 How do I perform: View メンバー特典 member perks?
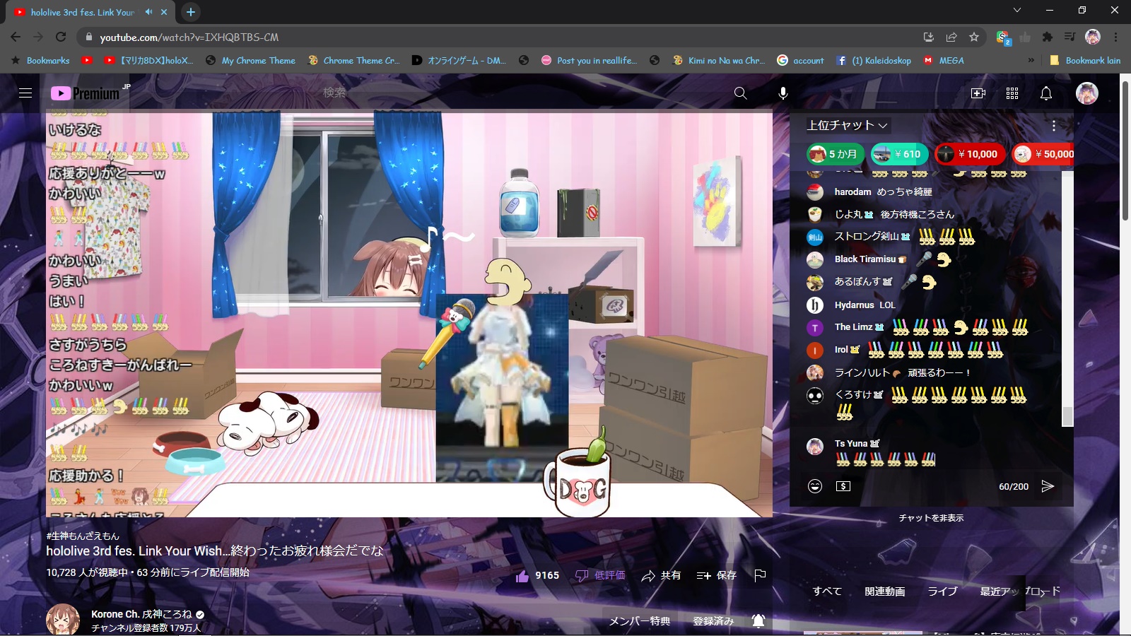pos(640,621)
